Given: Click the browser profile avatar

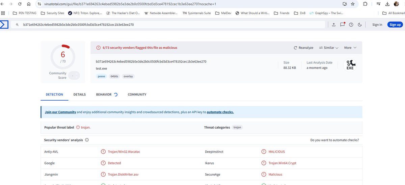Looking at the screenshot, I should [396, 4].
